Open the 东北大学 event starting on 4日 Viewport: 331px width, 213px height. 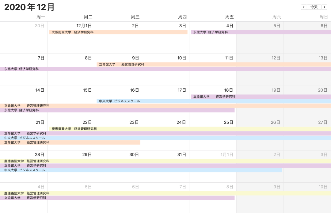click(261, 32)
